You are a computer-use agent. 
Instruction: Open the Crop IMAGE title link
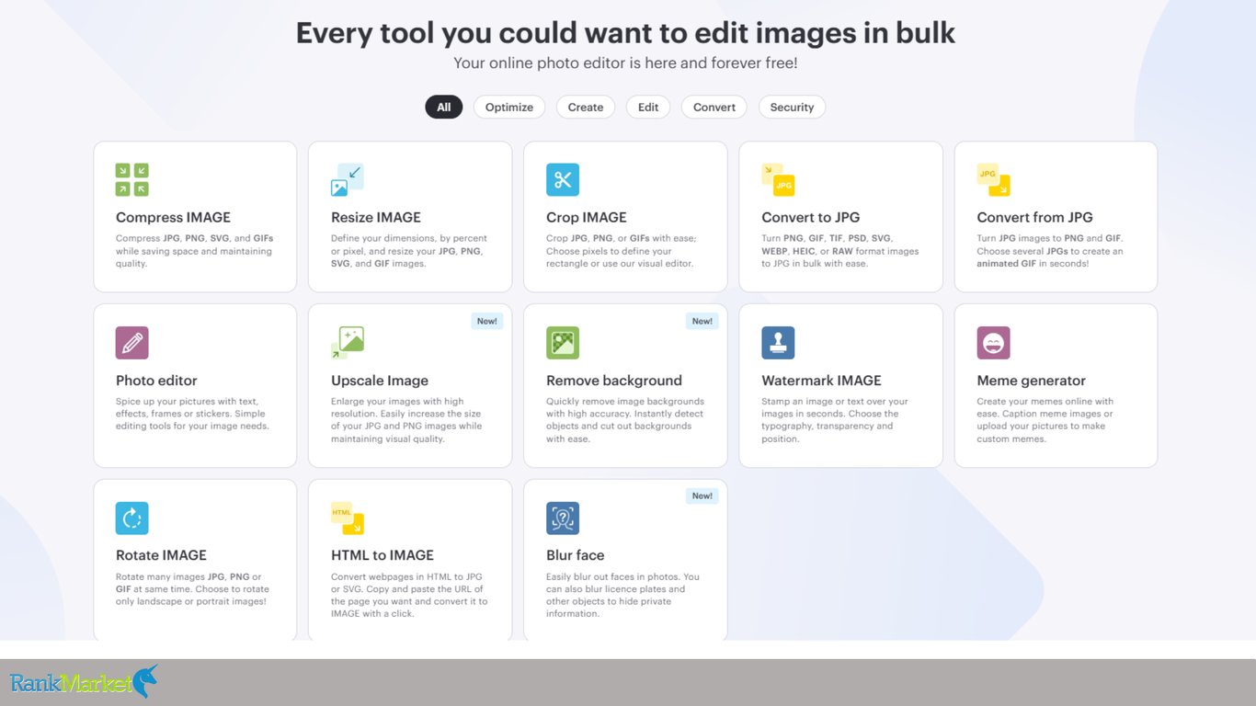(587, 218)
